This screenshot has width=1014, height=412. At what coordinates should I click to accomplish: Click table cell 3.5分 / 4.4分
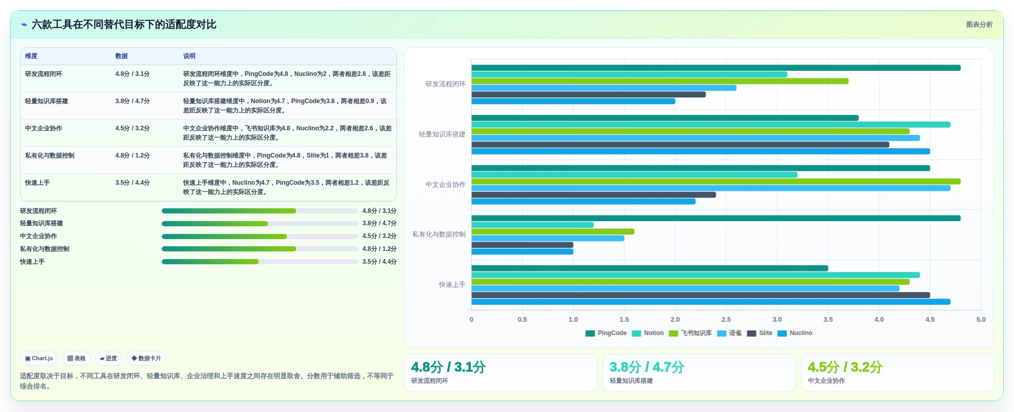(x=132, y=183)
